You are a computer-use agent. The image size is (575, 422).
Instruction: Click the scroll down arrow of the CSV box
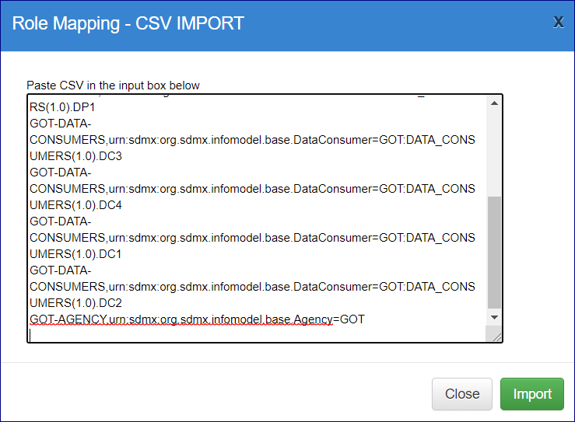(494, 317)
